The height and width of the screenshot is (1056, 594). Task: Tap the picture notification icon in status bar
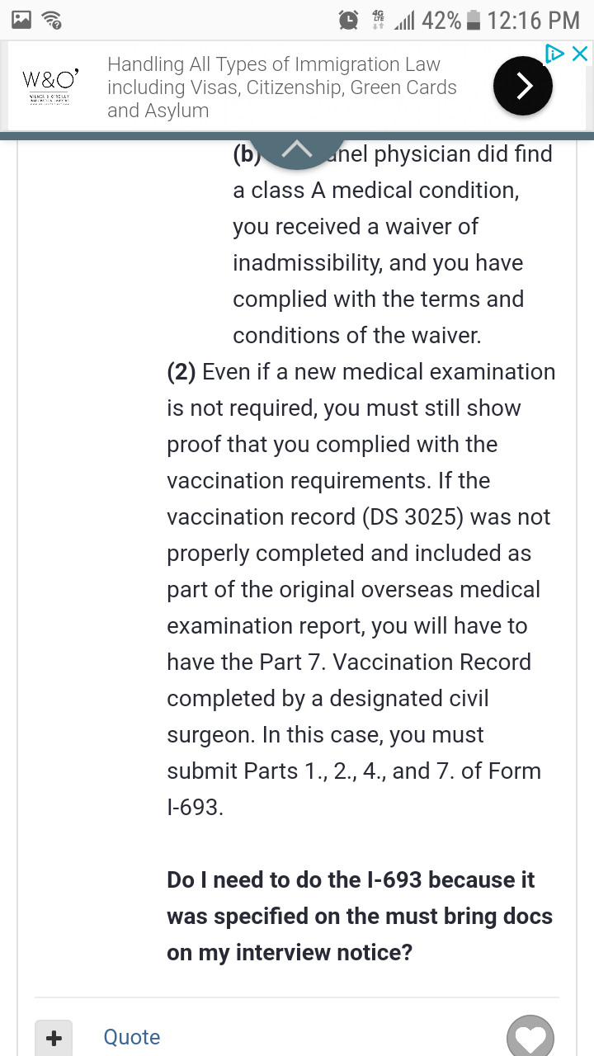pyautogui.click(x=22, y=20)
